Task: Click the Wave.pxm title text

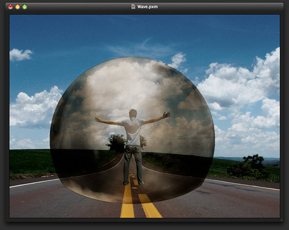Action: [x=147, y=7]
